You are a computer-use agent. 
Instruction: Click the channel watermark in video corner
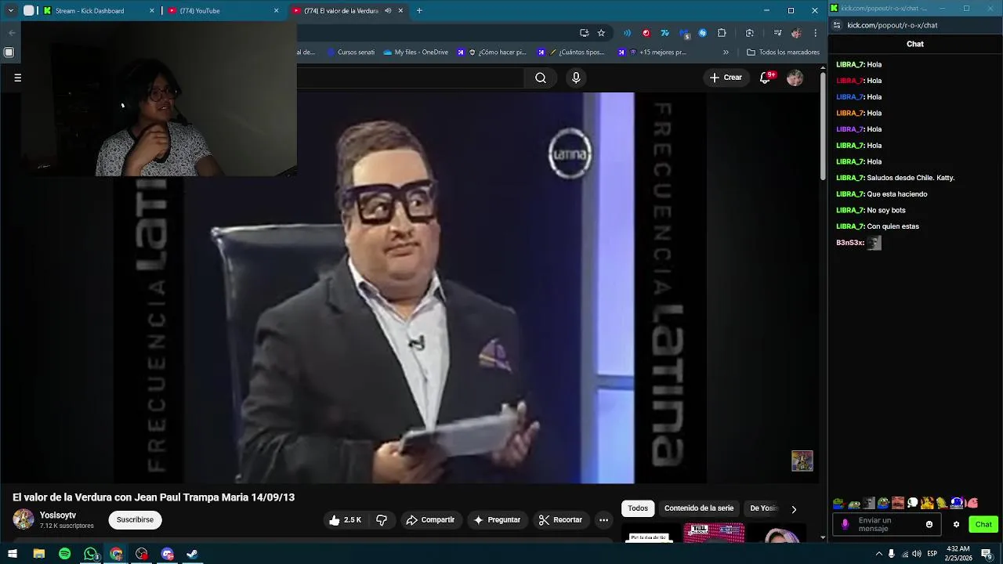[802, 461]
